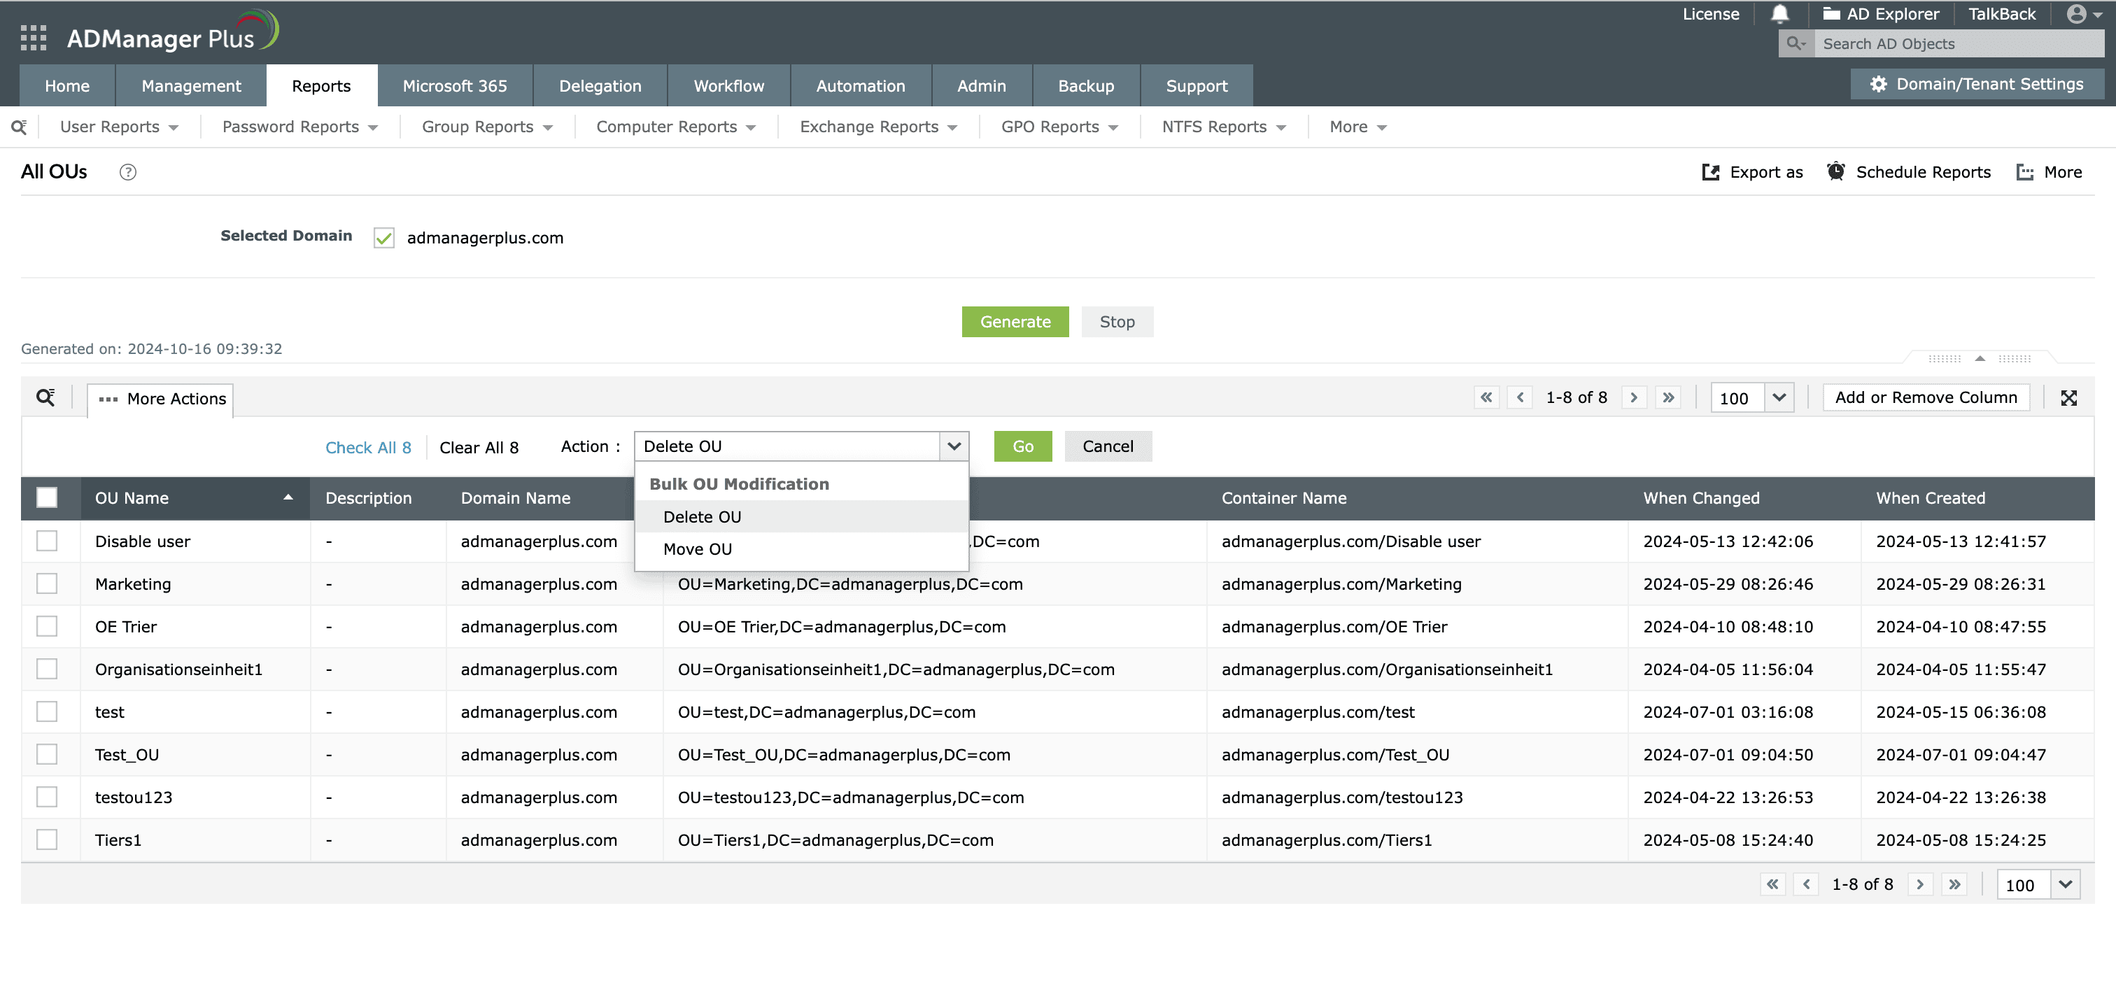Click the notification bell icon

coord(1779,14)
